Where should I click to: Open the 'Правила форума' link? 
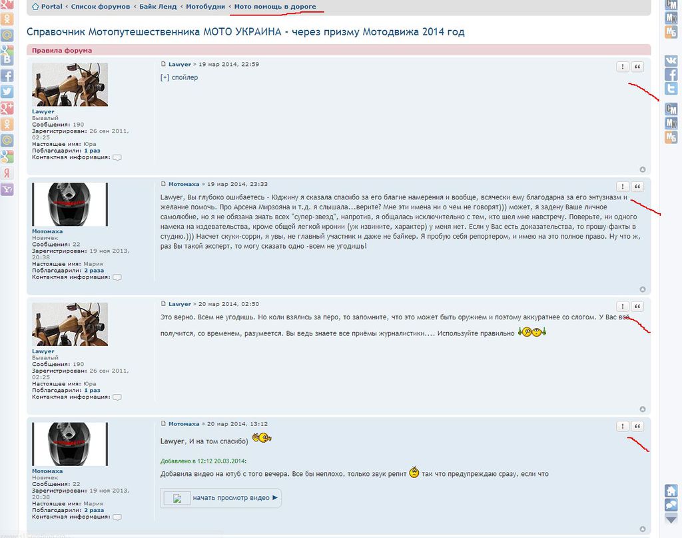62,50
